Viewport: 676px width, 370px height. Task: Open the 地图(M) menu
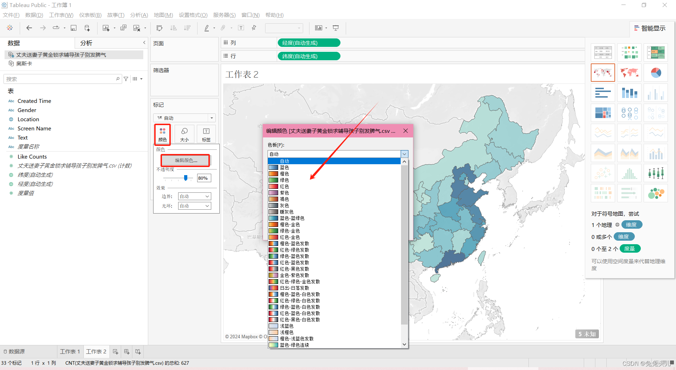pyautogui.click(x=163, y=15)
